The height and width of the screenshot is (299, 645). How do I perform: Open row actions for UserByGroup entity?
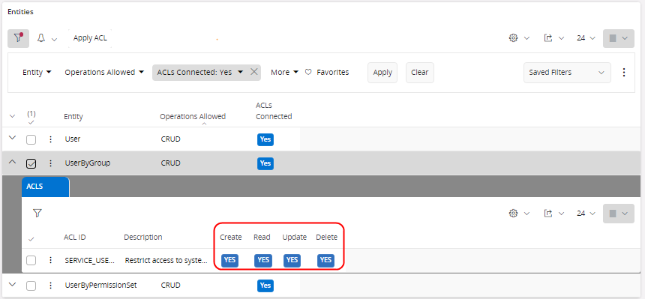pyautogui.click(x=50, y=163)
